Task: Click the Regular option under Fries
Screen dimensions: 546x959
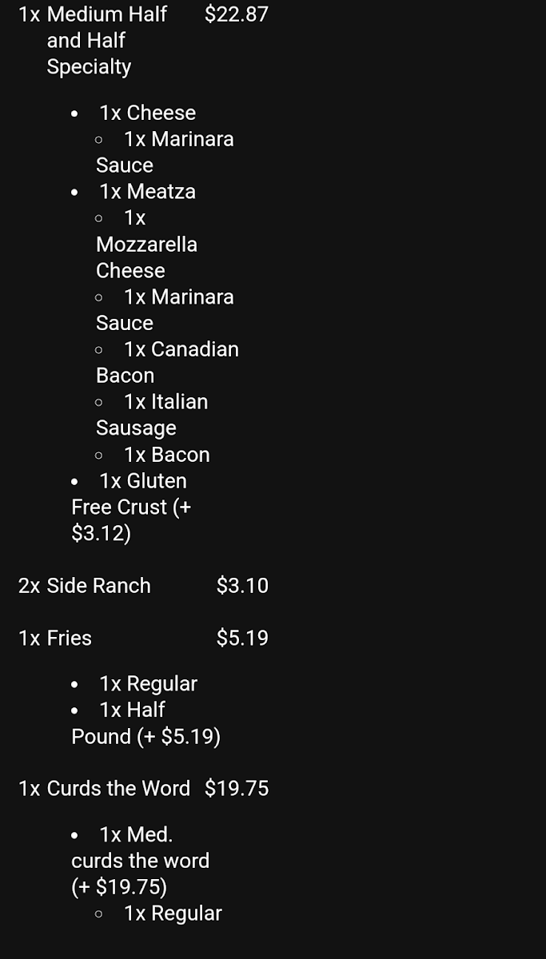Action: 148,684
